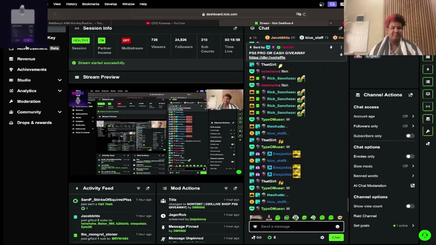Image resolution: width=436 pixels, height=245 pixels.
Task: Click the channel actions icon in right rail
Action: 428,119
